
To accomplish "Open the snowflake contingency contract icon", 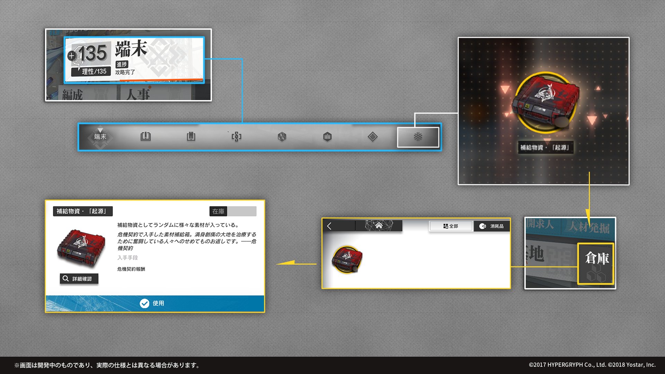I will [x=418, y=137].
